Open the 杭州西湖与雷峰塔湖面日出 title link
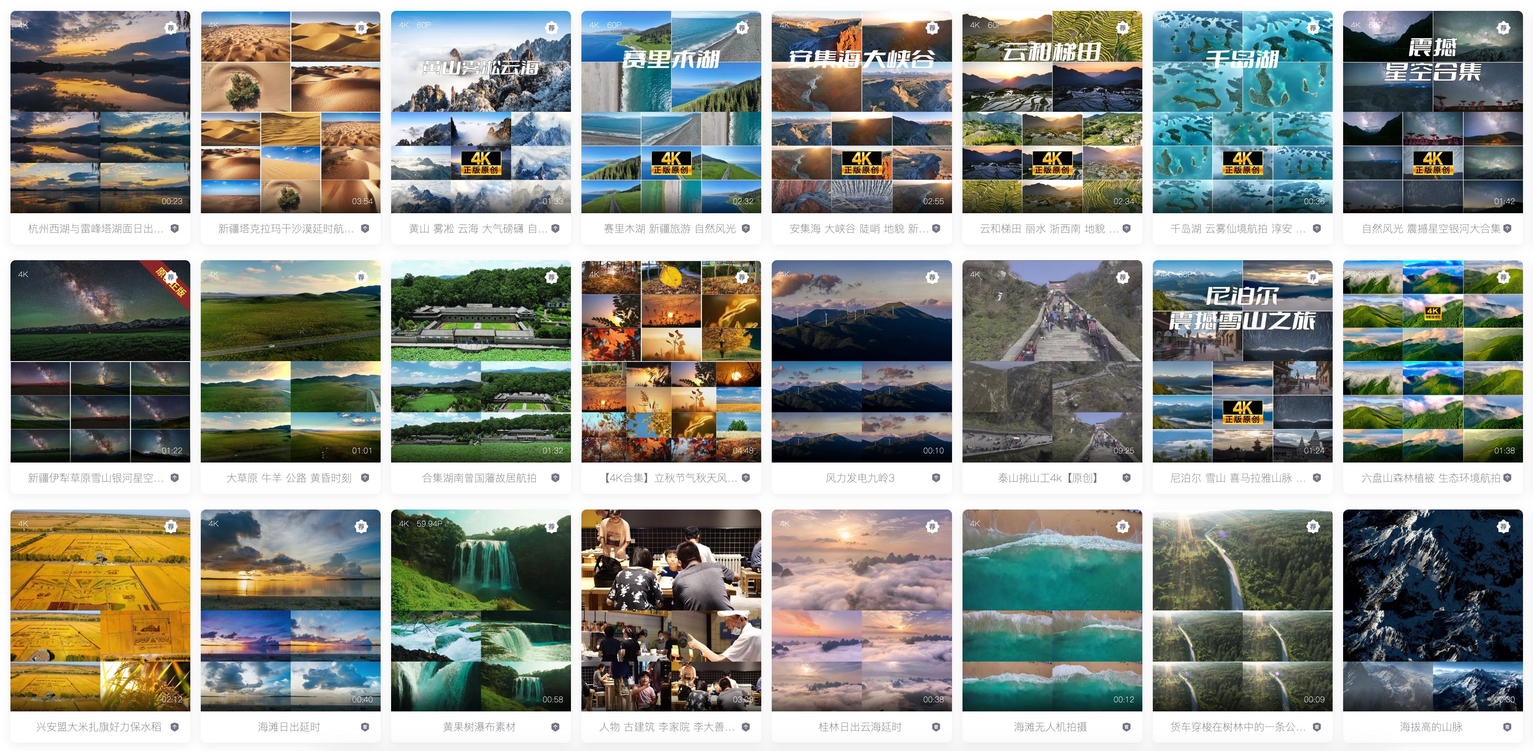Viewport: 1533px width, 751px height. click(95, 228)
